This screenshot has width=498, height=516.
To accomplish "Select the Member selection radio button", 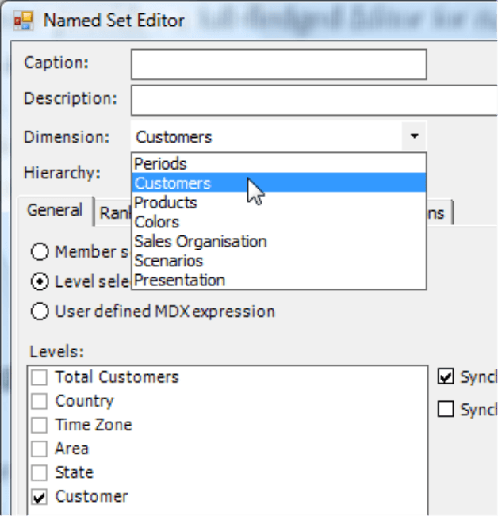I will (40, 253).
